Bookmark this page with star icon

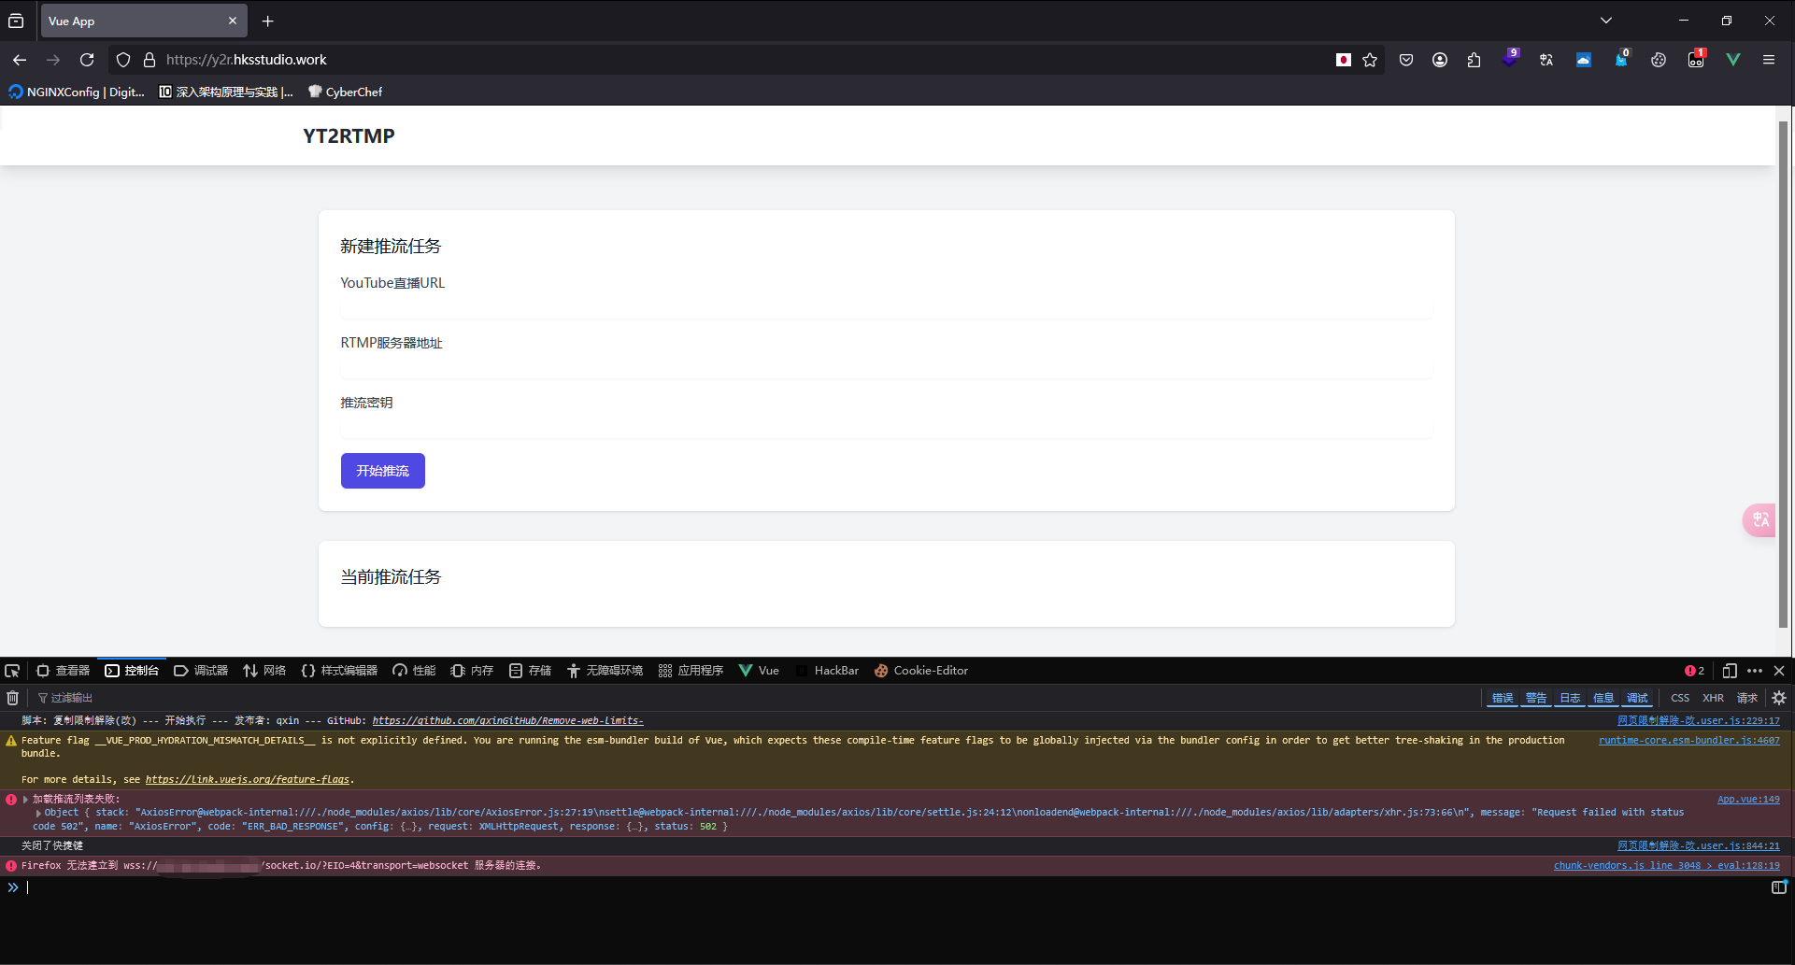(1370, 60)
